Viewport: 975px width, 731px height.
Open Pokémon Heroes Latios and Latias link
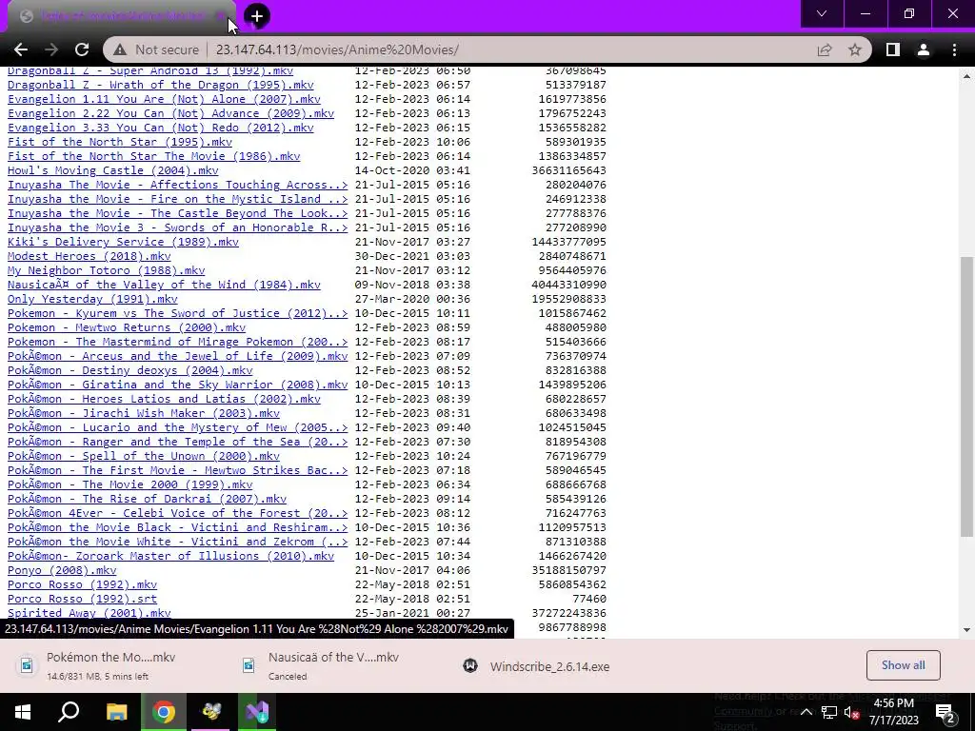coord(164,400)
